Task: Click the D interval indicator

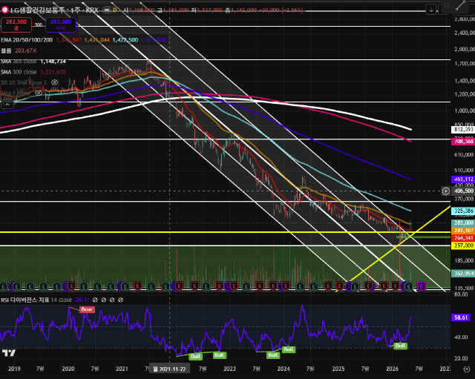Action: 115,10
